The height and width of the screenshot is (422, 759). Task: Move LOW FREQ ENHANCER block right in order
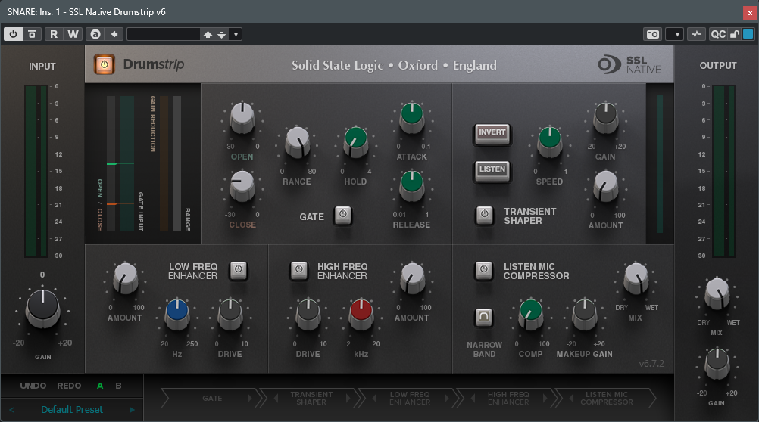446,399
